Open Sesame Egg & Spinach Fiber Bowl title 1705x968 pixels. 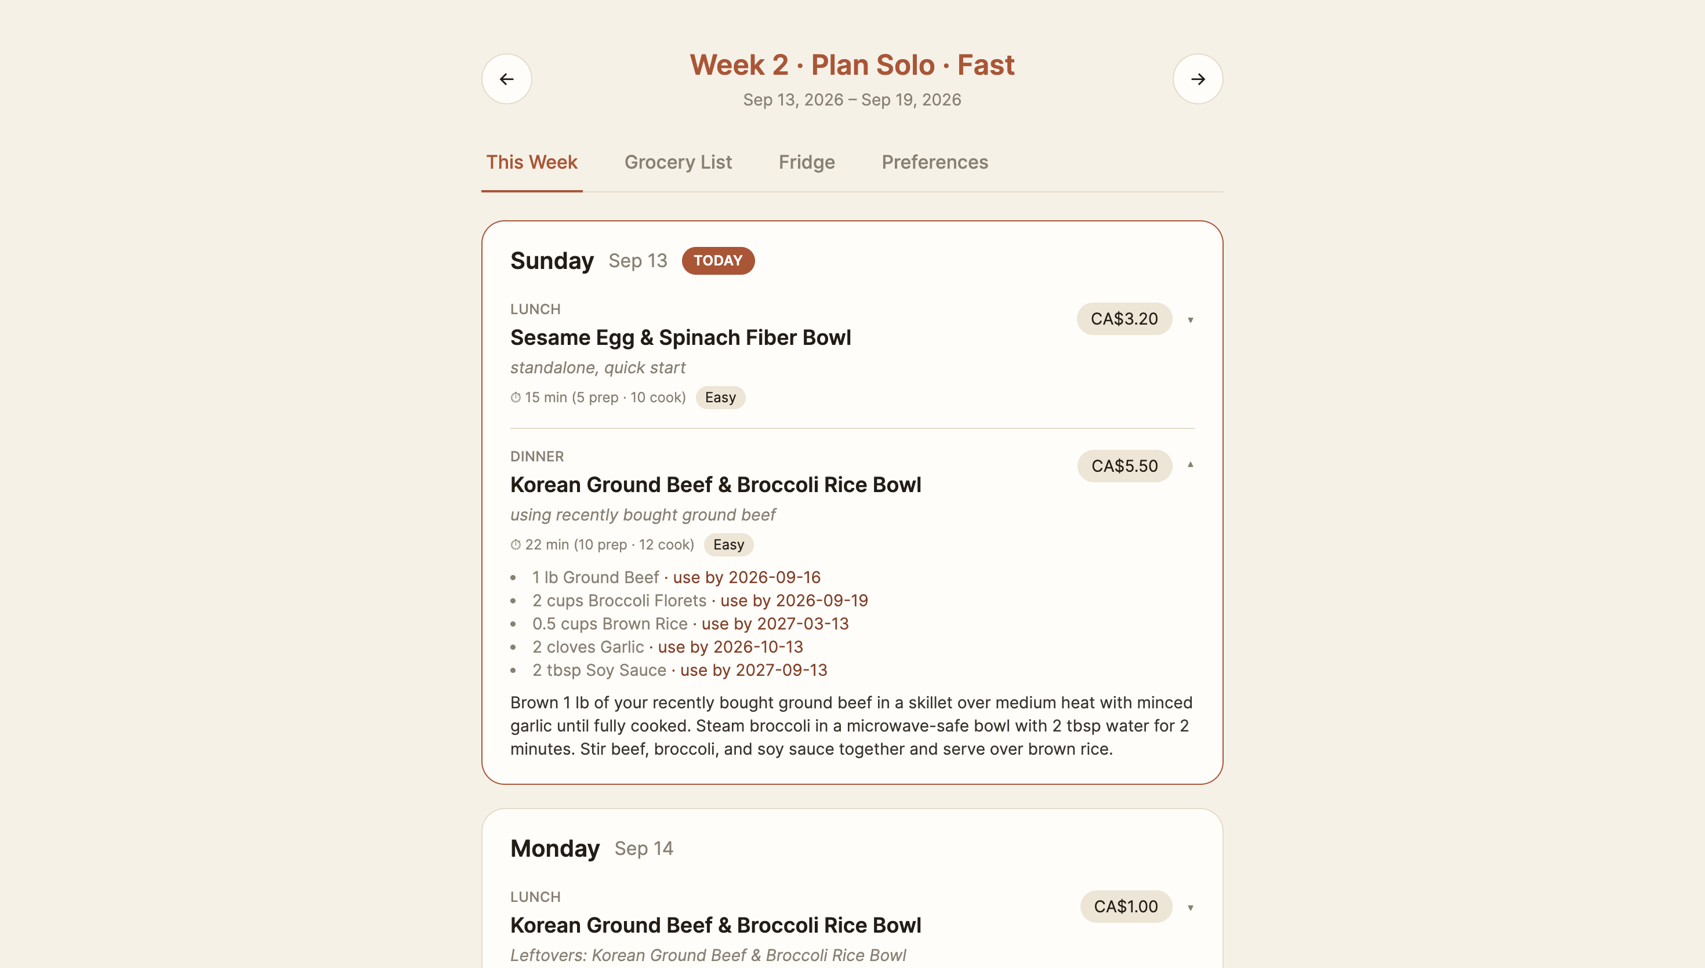tap(680, 338)
